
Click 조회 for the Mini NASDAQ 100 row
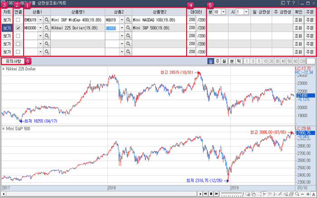pyautogui.click(x=298, y=20)
